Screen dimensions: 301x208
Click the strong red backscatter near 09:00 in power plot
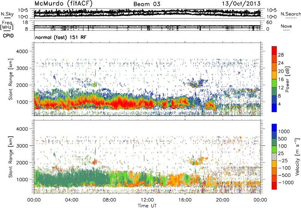(119, 103)
